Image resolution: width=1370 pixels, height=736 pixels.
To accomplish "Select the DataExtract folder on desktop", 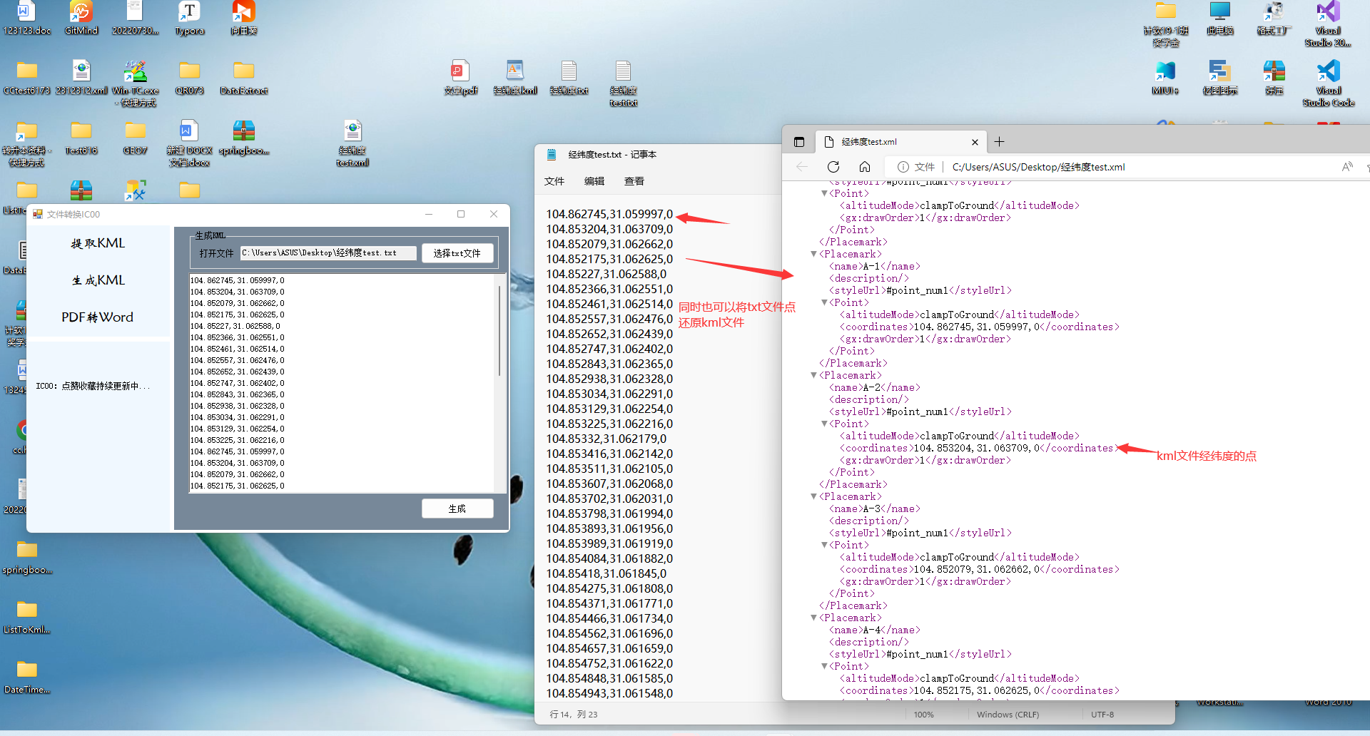I will (x=243, y=77).
